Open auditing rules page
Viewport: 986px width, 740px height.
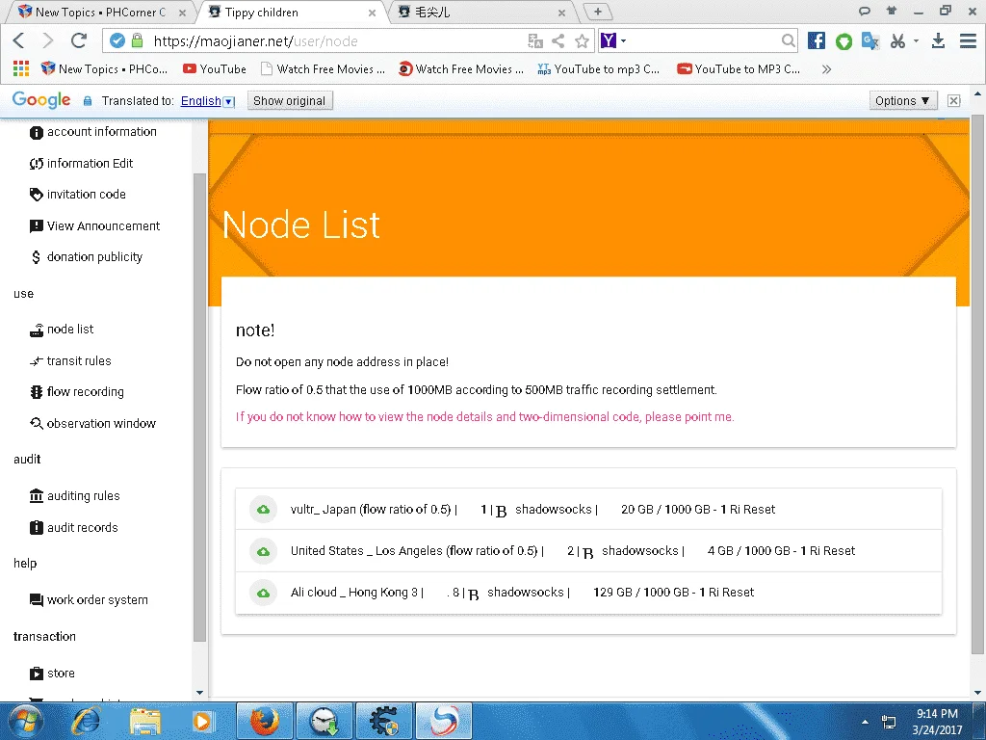[x=74, y=496]
